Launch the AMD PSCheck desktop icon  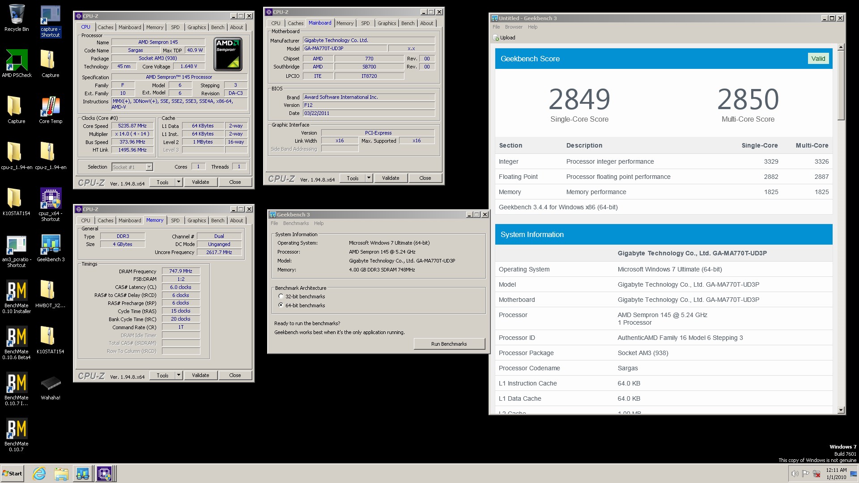pyautogui.click(x=17, y=64)
